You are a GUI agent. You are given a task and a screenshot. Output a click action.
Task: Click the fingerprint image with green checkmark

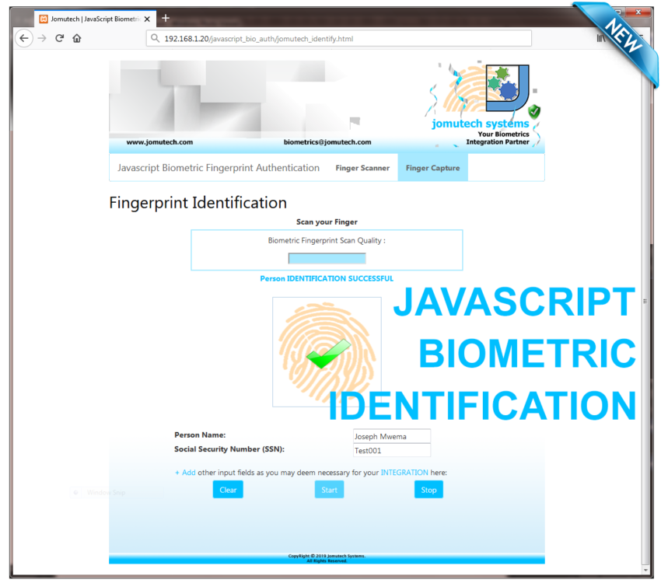tap(327, 351)
